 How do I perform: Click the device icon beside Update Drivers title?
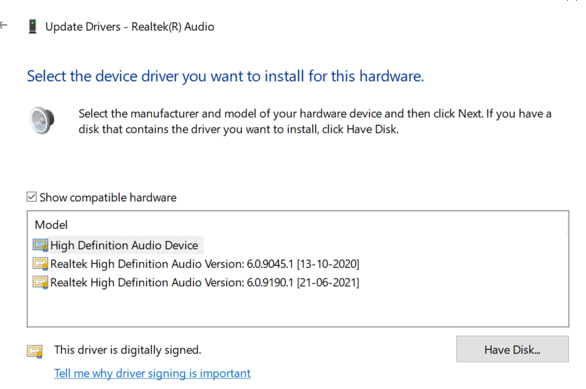tap(33, 27)
